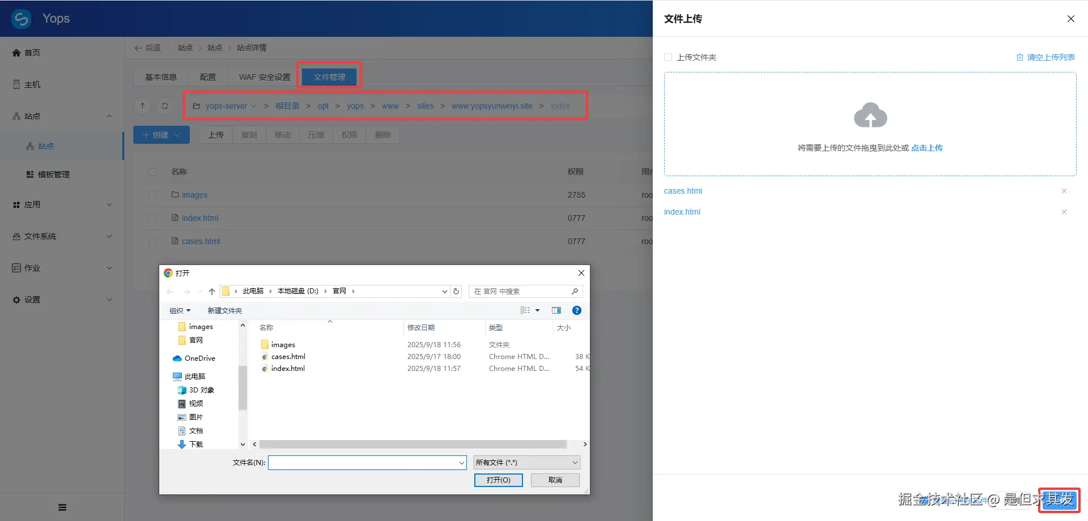Check the box for the index.html table row
The image size is (1088, 521).
(x=152, y=218)
